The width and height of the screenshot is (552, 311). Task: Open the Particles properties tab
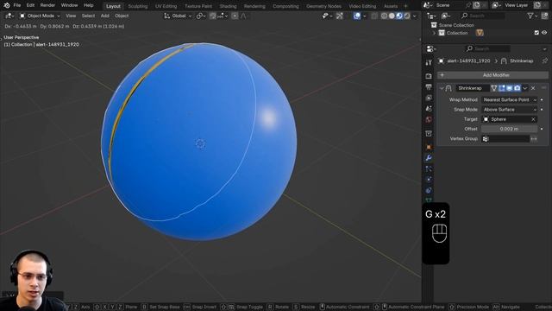tap(429, 169)
